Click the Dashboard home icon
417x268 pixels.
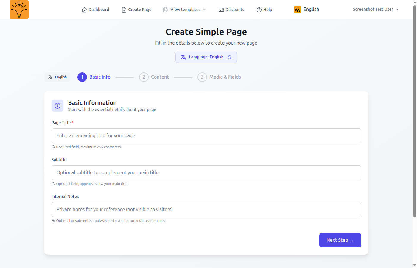pos(84,10)
